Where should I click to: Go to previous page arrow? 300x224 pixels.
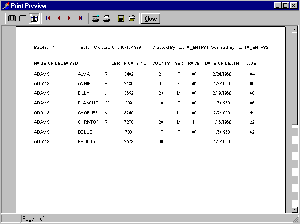(x=59, y=18)
